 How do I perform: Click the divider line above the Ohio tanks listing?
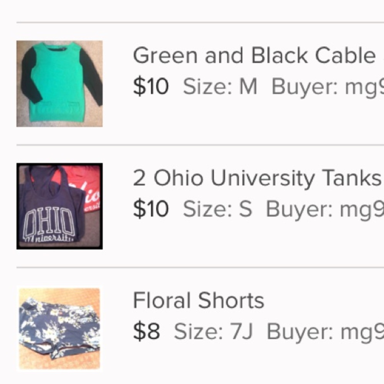[x=200, y=145]
